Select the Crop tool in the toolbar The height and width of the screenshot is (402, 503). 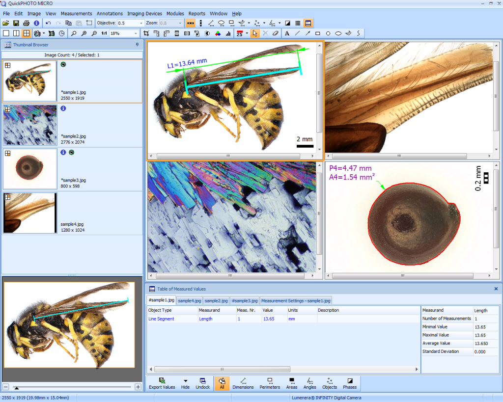pyautogui.click(x=146, y=33)
